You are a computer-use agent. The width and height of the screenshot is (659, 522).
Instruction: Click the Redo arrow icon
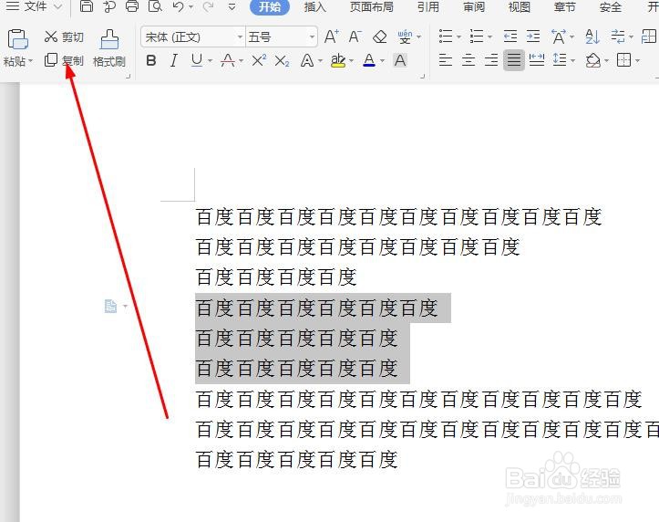208,6
